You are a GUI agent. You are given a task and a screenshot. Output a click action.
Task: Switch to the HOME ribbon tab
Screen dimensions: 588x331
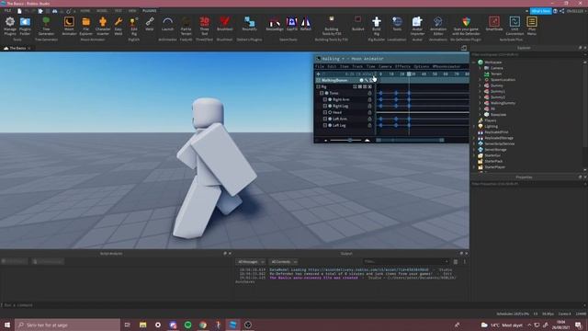(85, 11)
